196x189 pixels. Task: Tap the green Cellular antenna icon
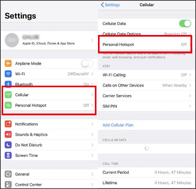[x=8, y=95]
